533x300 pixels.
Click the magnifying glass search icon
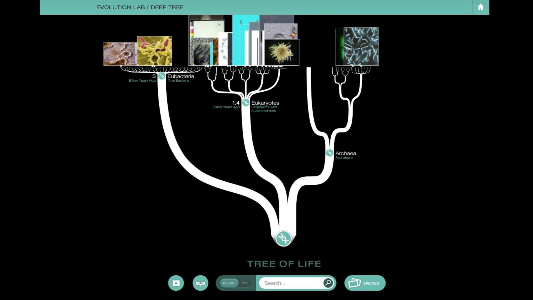328,283
